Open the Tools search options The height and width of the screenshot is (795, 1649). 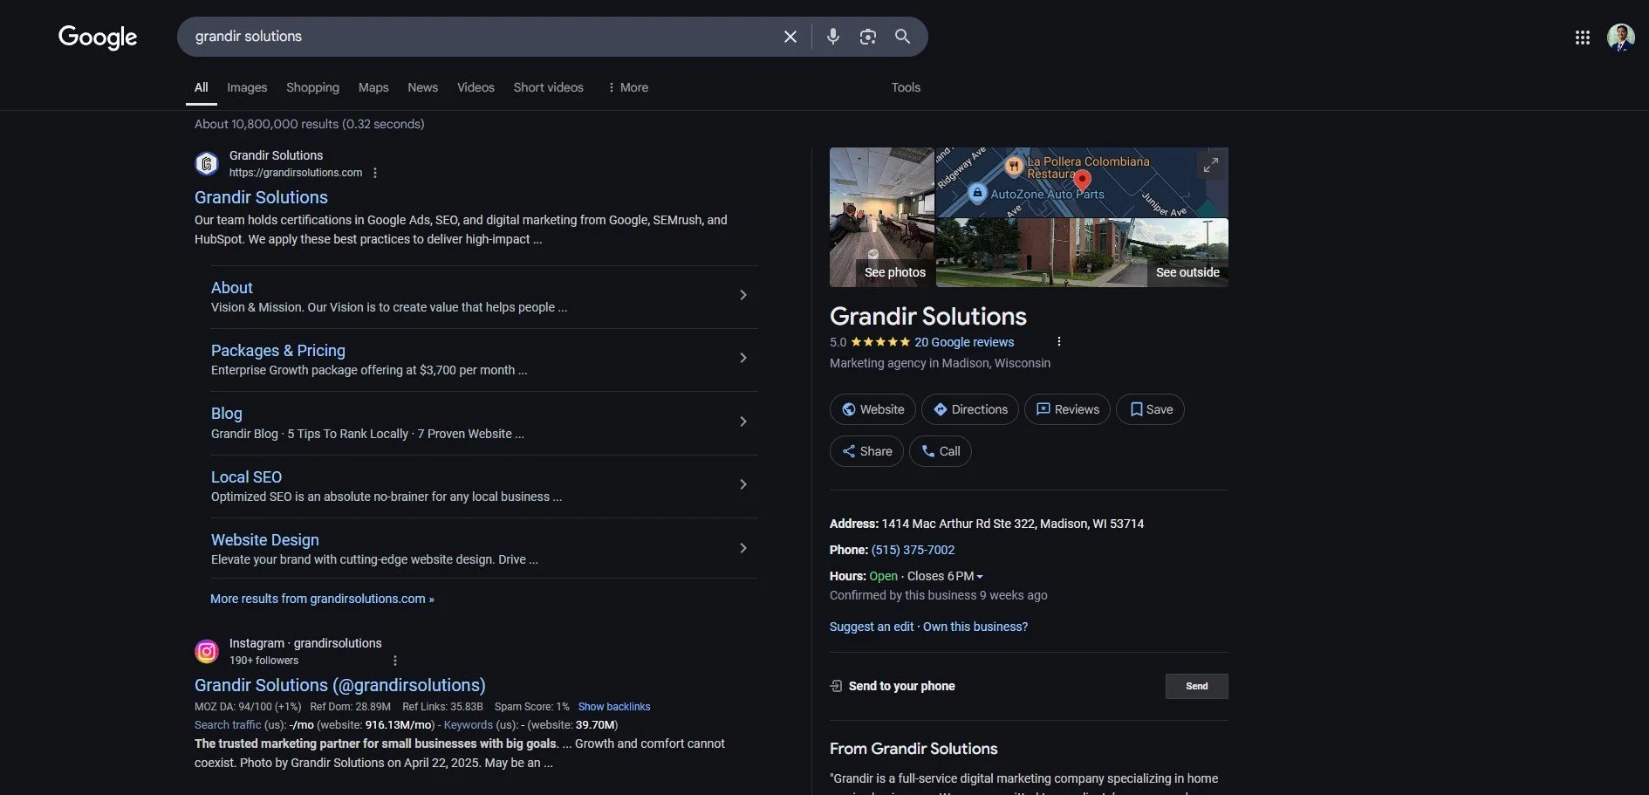(906, 87)
